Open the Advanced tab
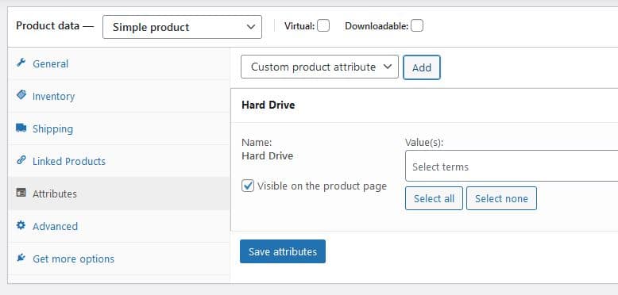 pyautogui.click(x=118, y=226)
